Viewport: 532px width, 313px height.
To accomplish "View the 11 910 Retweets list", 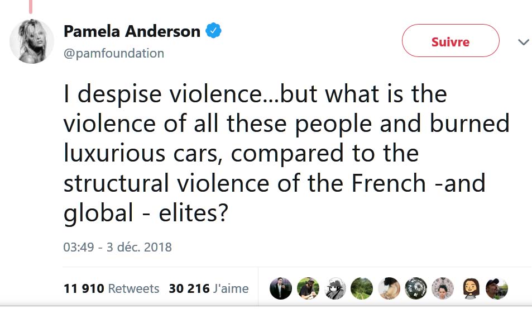I will coord(112,288).
